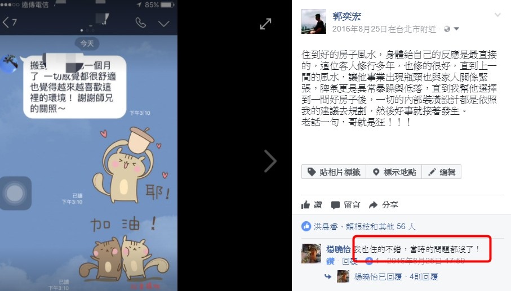Expand the 4則回覆 replies thread
This screenshot has height=291, width=511.
pos(423,277)
